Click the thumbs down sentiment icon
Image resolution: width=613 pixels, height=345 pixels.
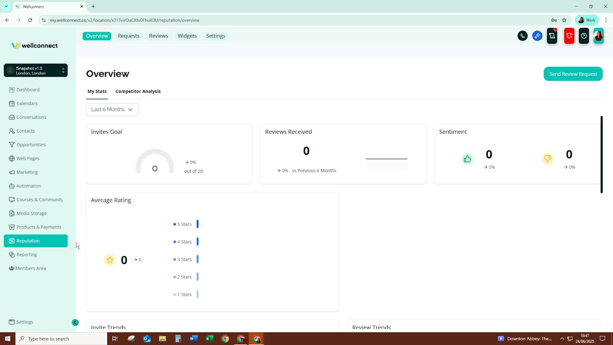pyautogui.click(x=547, y=159)
